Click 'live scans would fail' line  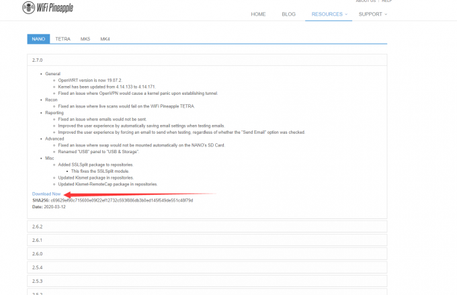coord(126,106)
